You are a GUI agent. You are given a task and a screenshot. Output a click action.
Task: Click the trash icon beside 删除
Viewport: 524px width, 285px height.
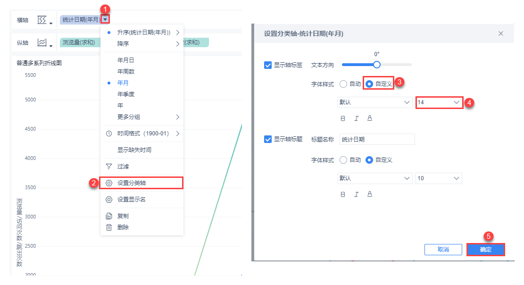[109, 227]
